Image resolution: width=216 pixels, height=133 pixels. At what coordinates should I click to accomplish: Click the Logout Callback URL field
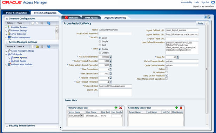coord(182,30)
